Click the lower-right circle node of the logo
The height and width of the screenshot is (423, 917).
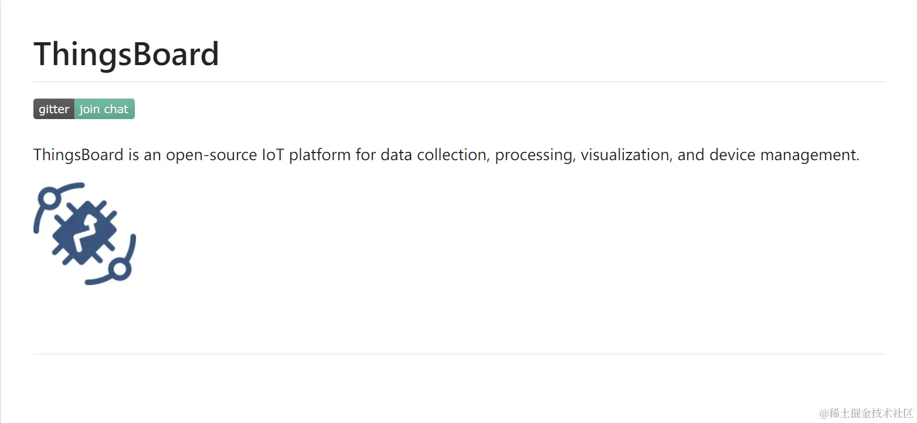coord(120,269)
